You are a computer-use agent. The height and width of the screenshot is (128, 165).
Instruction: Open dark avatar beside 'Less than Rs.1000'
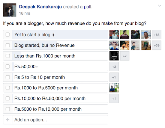114,56
